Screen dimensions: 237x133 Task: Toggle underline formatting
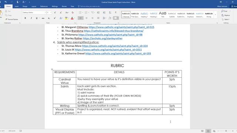click(37, 18)
